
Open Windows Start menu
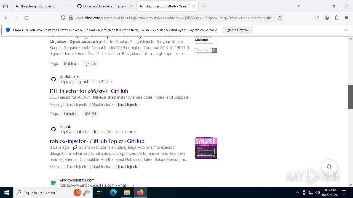tap(7, 193)
